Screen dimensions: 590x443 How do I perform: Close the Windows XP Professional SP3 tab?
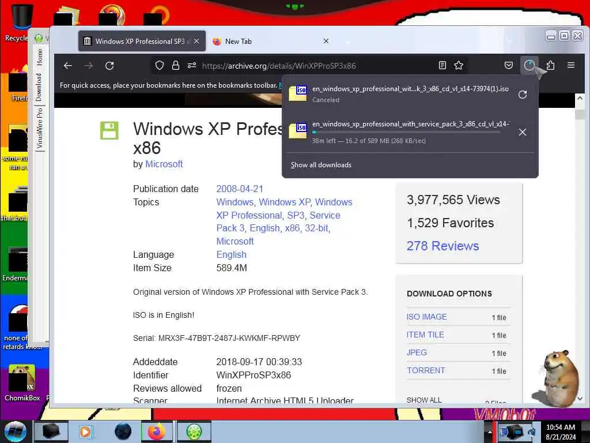pyautogui.click(x=196, y=41)
